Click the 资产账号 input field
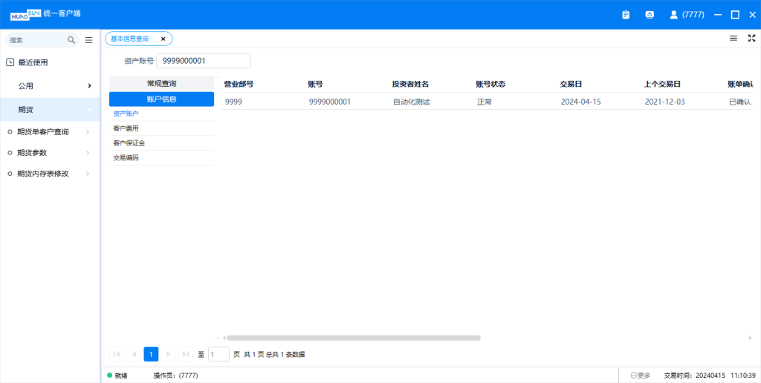The height and width of the screenshot is (383, 761). pos(203,61)
